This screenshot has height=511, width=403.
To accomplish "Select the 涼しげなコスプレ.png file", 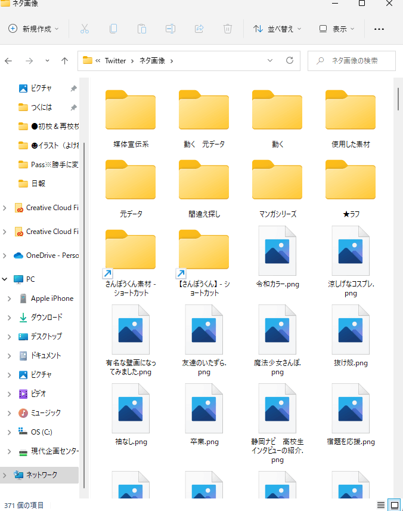I will [351, 261].
